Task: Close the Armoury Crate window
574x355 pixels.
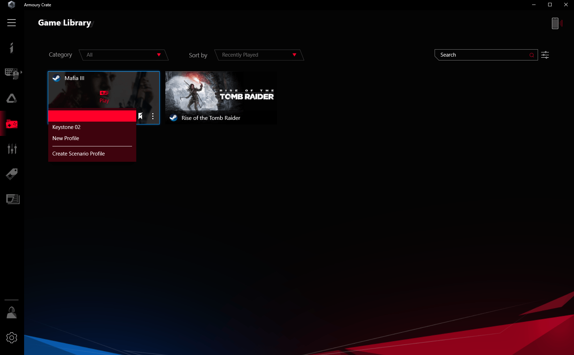Action: (x=566, y=5)
